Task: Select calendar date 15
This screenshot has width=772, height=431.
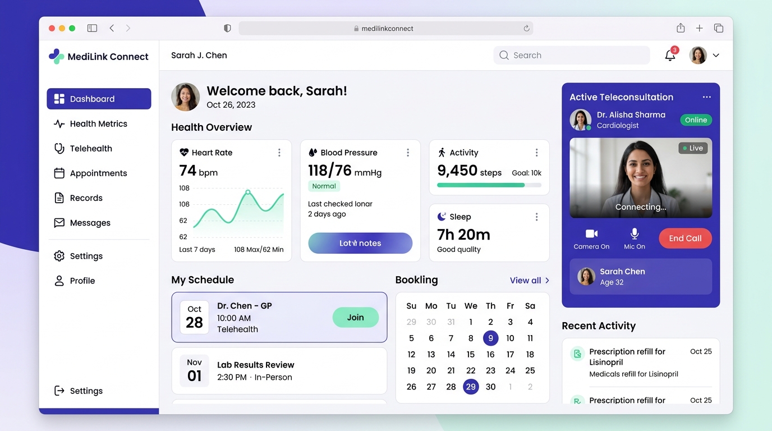Action: 471,355
